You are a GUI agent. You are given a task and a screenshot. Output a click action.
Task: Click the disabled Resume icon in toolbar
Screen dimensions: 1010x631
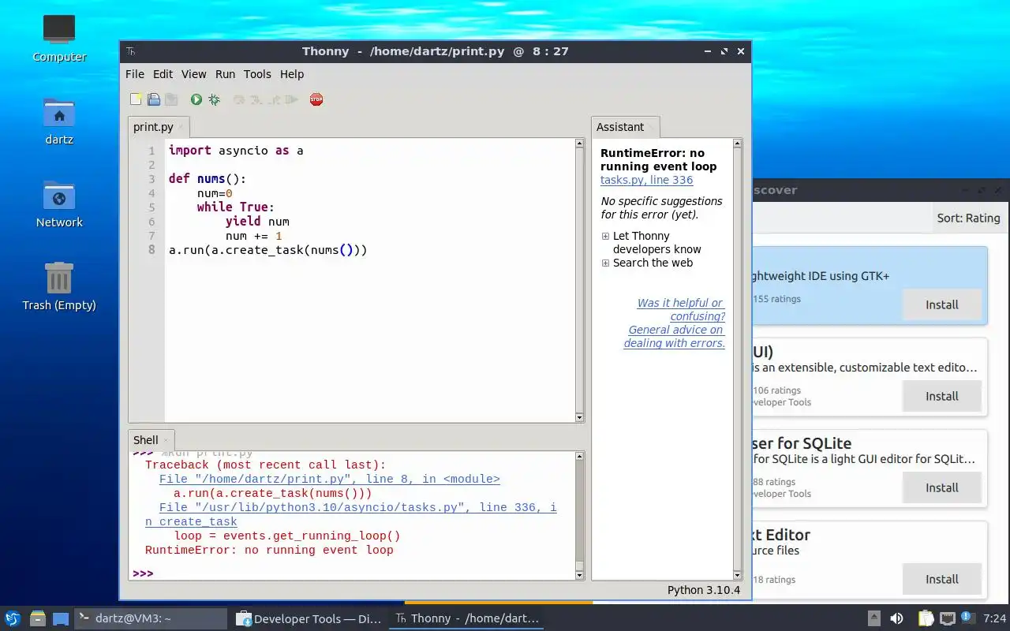[x=292, y=99]
